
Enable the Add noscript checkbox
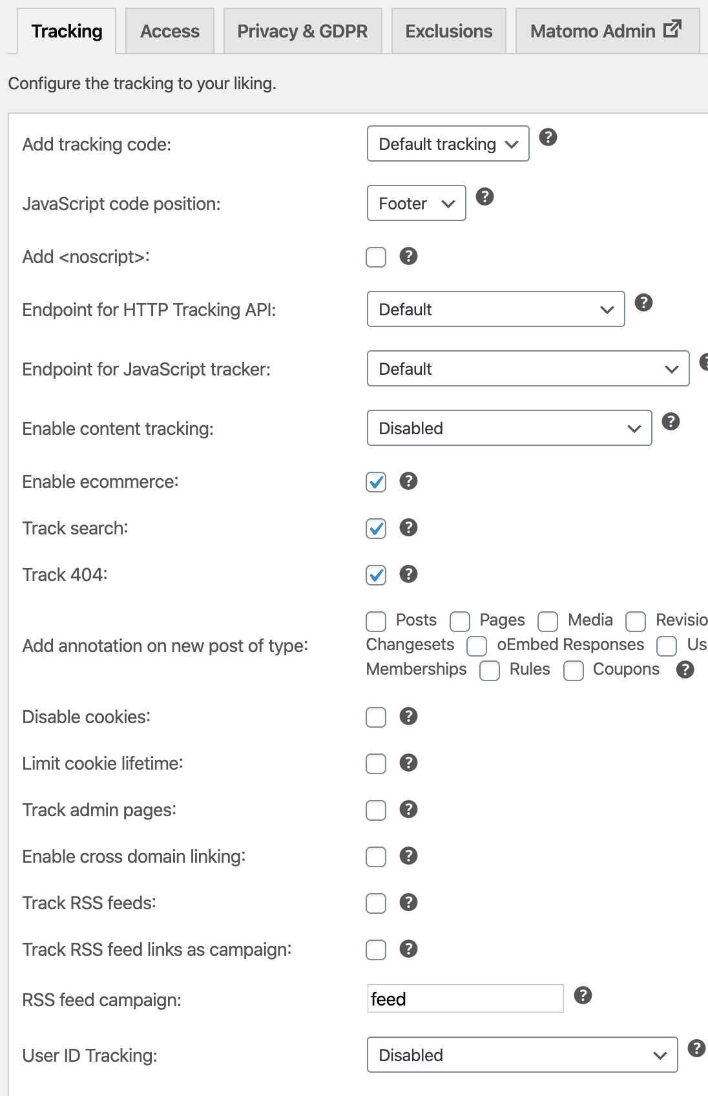[376, 257]
